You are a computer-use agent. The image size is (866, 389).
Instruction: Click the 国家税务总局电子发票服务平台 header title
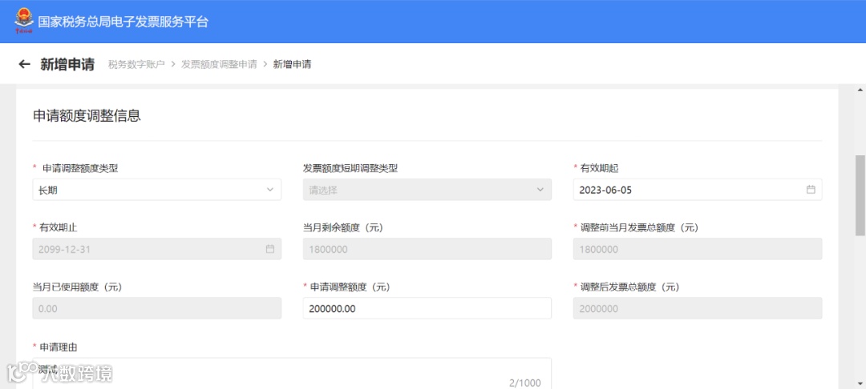coord(123,22)
